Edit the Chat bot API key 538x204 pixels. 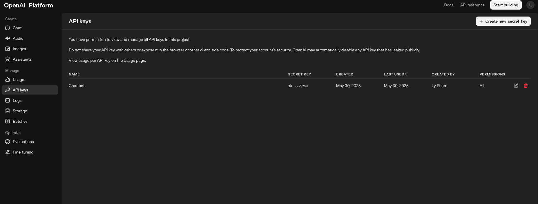coord(516,86)
